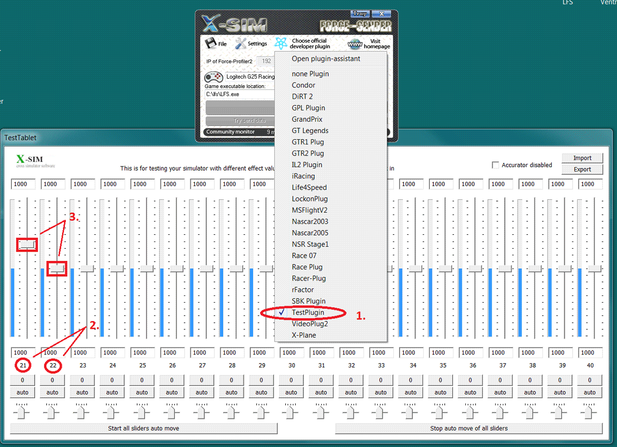Image resolution: width=617 pixels, height=447 pixels.
Task: Click the Tray button on Force-Sender
Action: tap(360, 14)
